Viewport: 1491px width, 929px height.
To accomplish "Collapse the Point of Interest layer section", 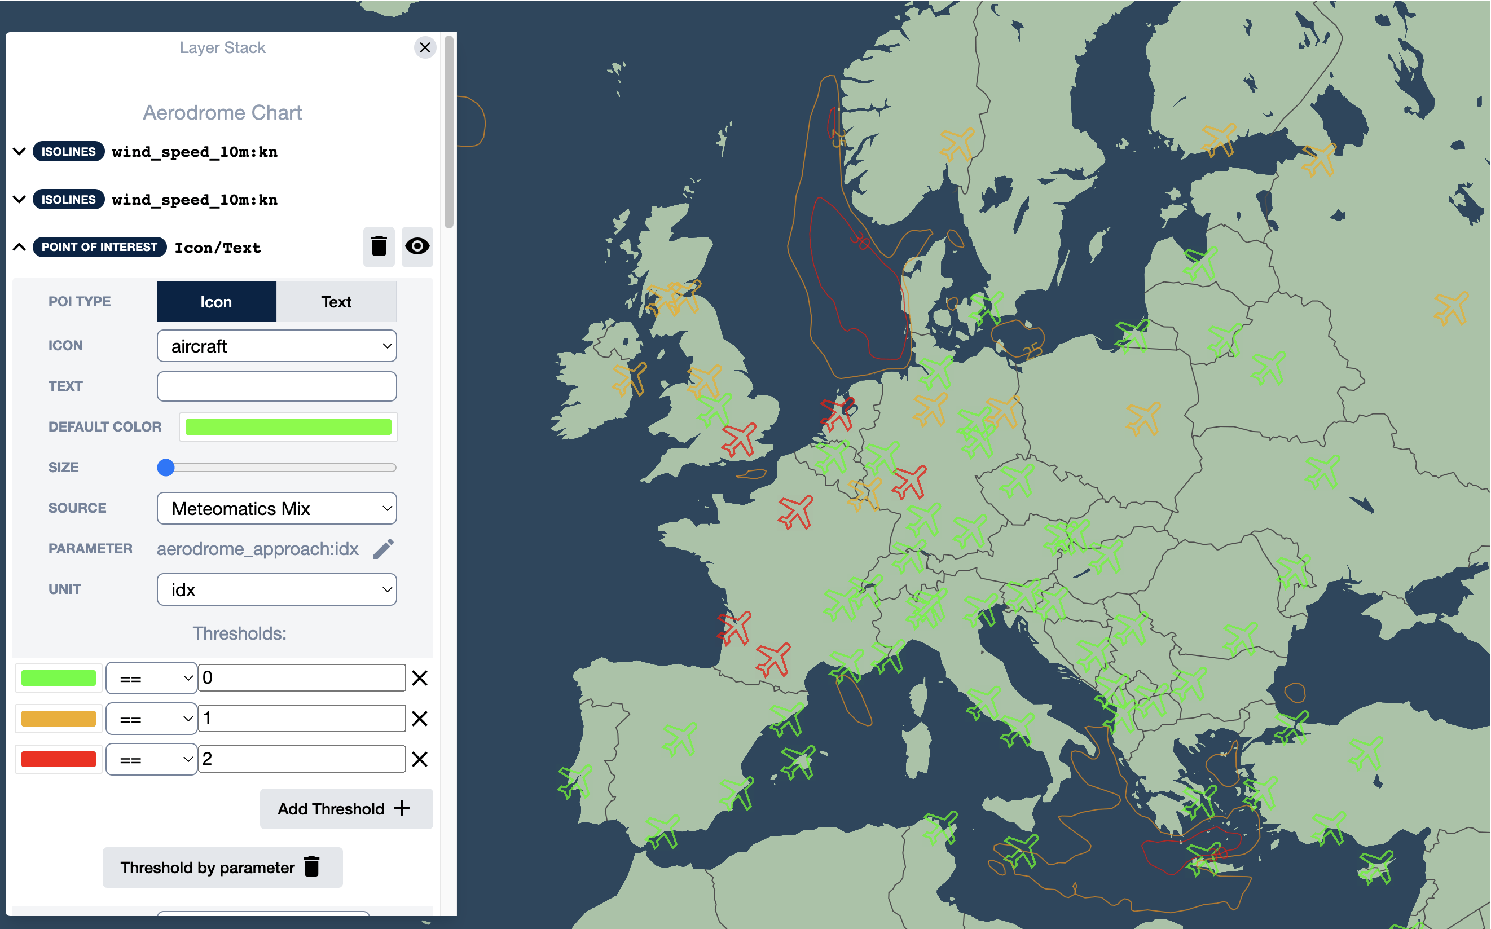I will (19, 246).
